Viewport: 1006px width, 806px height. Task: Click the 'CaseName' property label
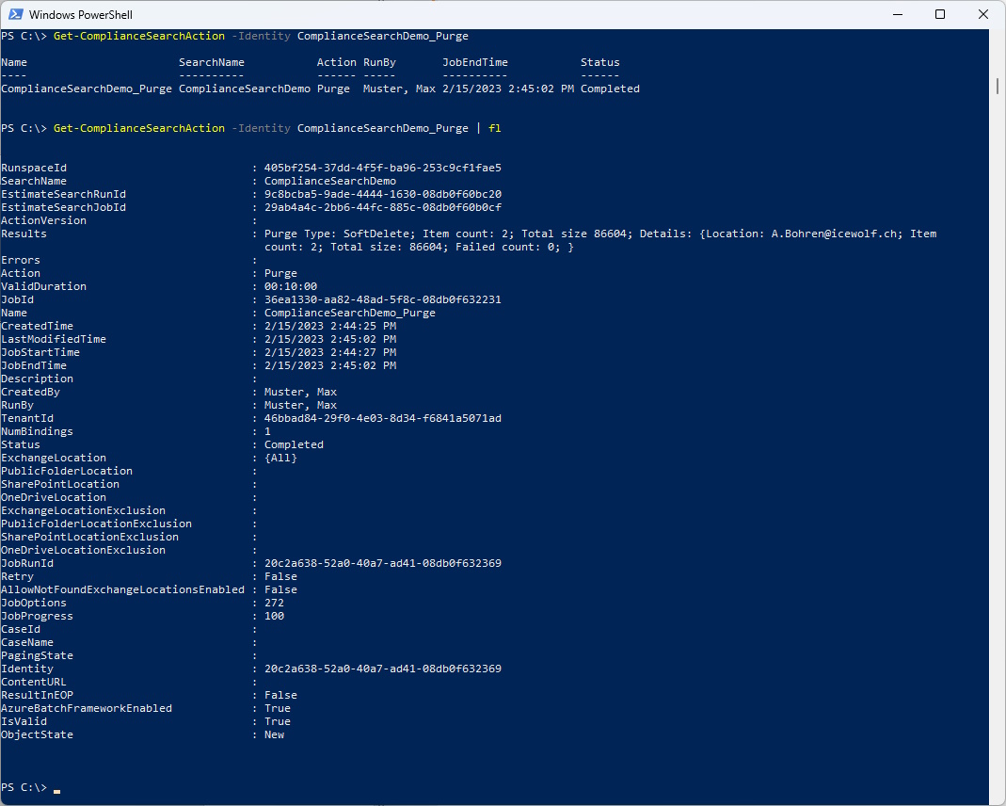pyautogui.click(x=27, y=642)
